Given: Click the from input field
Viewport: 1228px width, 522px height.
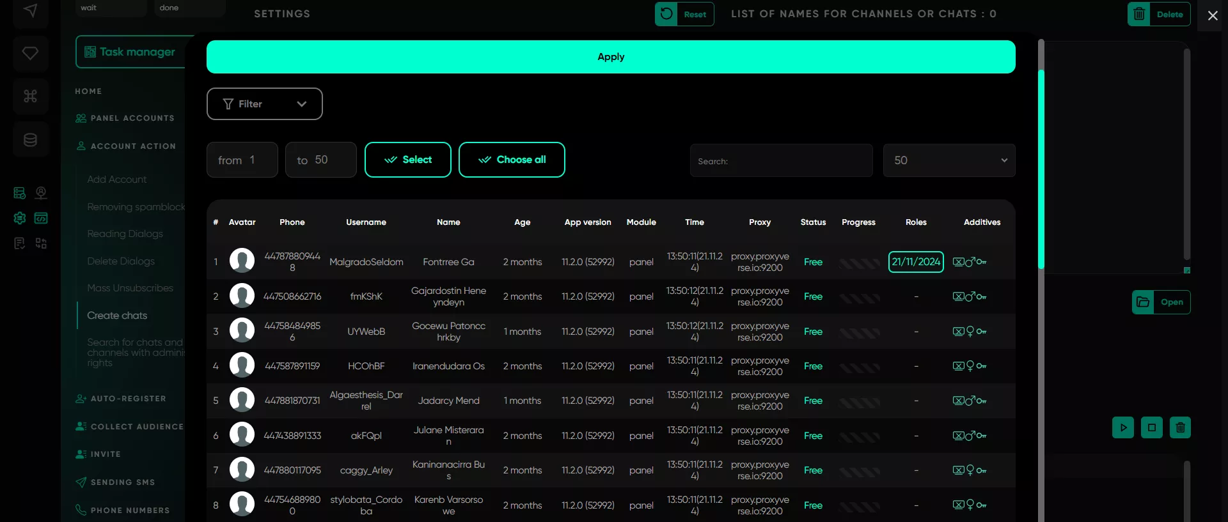Looking at the screenshot, I should tap(242, 160).
